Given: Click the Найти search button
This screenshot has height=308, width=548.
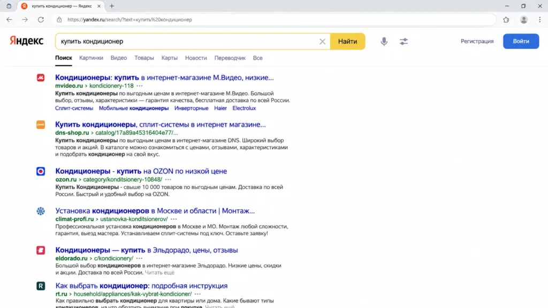Looking at the screenshot, I should tap(347, 41).
